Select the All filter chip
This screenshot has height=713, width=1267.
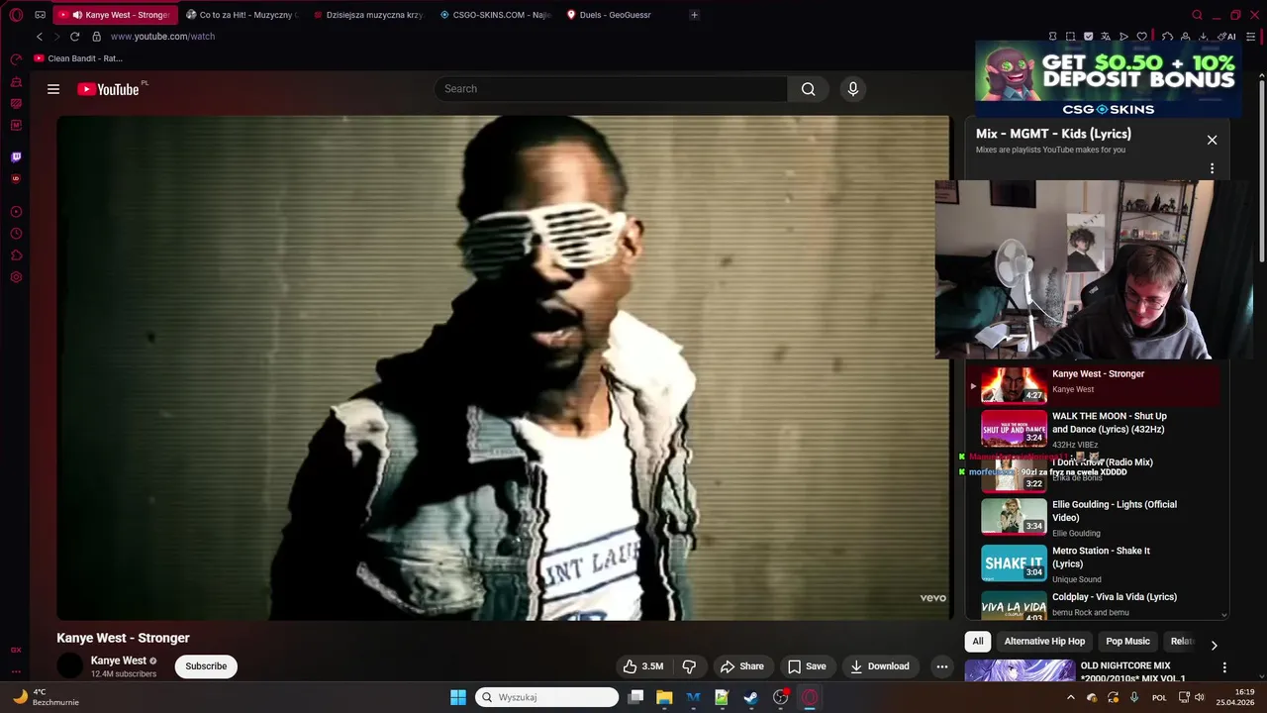(978, 642)
